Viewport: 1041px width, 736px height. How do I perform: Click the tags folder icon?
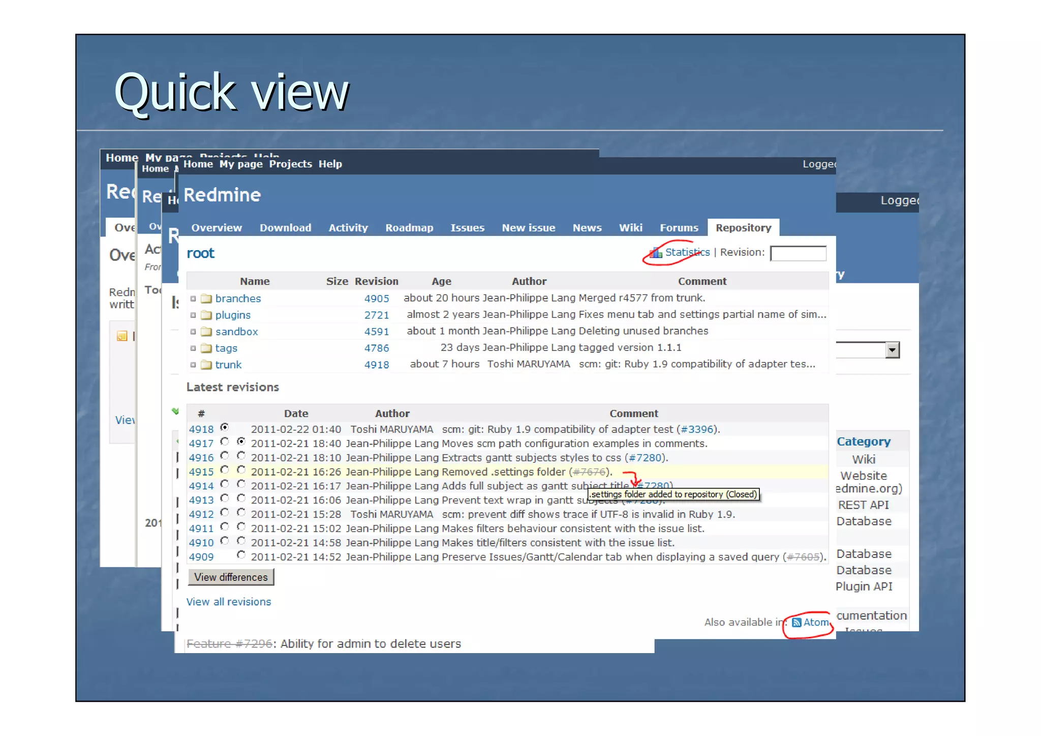tap(206, 348)
